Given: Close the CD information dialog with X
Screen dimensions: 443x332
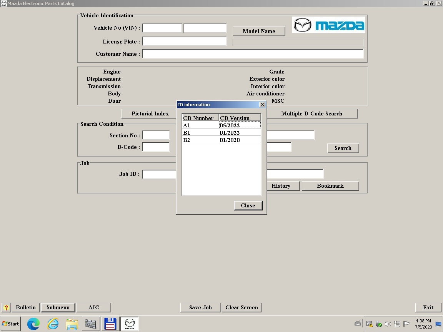Looking at the screenshot, I should [x=262, y=105].
